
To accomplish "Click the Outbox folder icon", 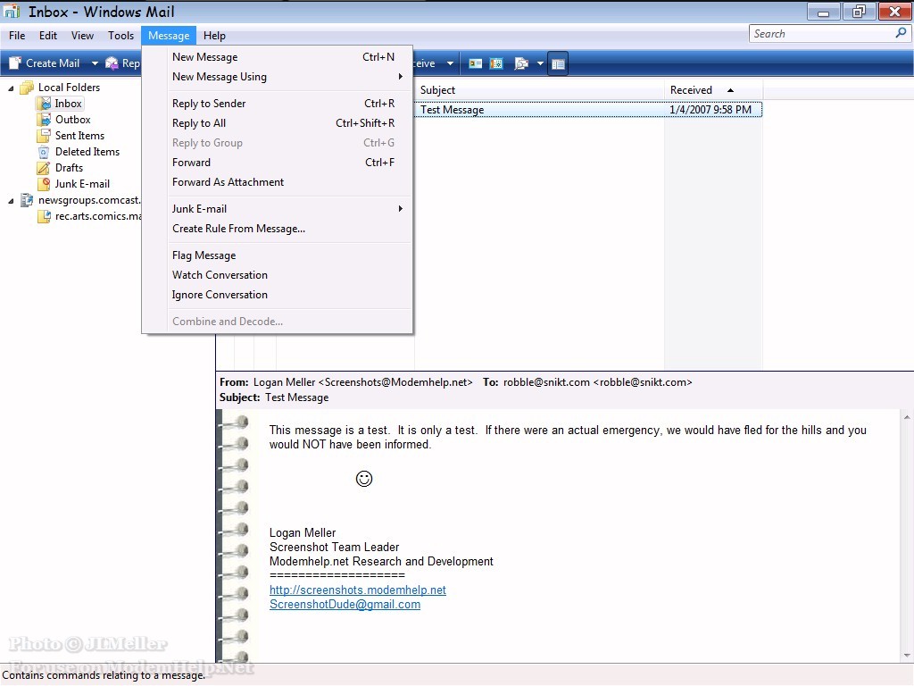I will click(x=44, y=120).
